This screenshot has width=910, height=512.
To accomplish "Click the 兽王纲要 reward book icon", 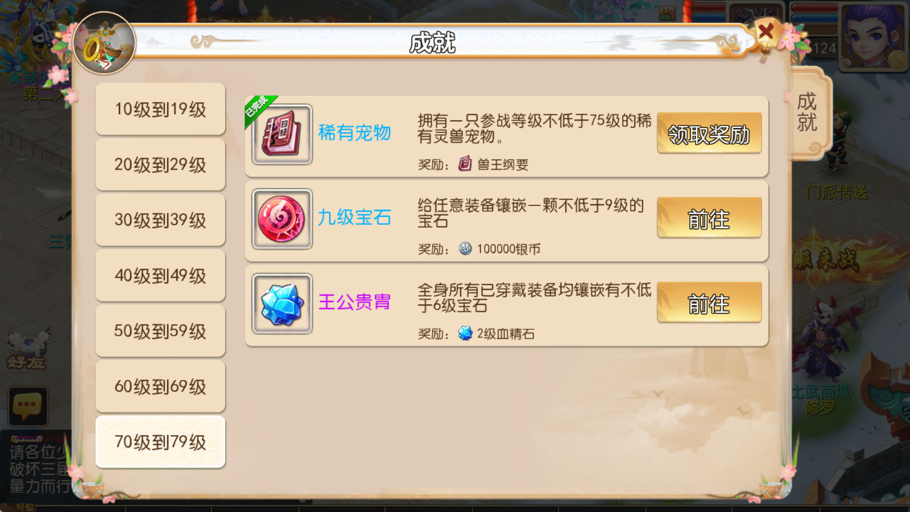I will click(x=465, y=164).
